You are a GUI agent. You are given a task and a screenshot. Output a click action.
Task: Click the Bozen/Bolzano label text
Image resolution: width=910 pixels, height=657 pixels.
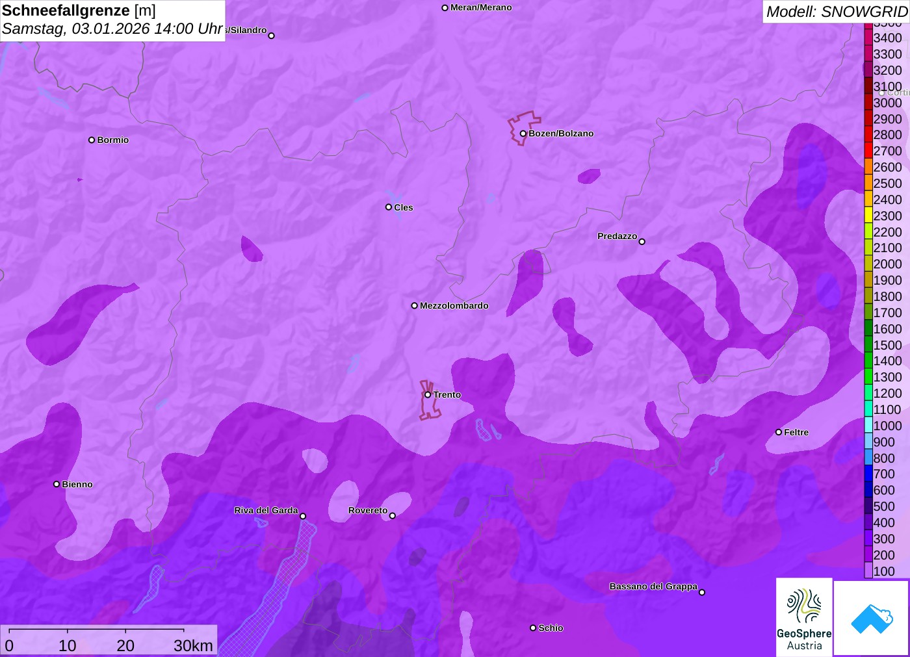(561, 133)
